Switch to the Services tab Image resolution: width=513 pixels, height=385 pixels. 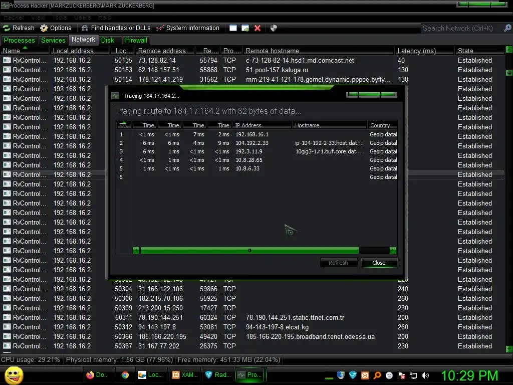[53, 40]
